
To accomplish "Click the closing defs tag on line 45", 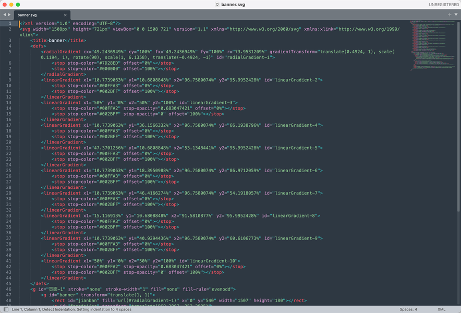I will (x=40, y=284).
